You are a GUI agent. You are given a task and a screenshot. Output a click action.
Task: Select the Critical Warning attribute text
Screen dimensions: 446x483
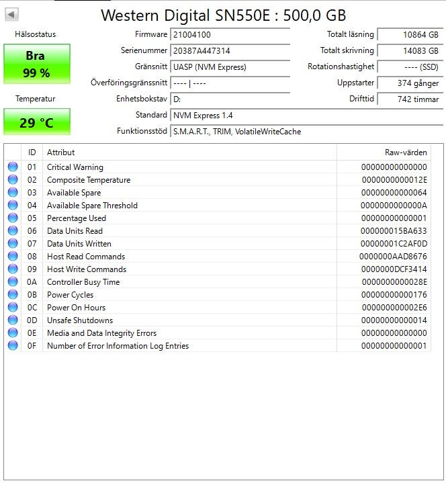coord(75,167)
